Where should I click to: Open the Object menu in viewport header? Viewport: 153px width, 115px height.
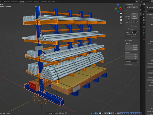[8, 113]
